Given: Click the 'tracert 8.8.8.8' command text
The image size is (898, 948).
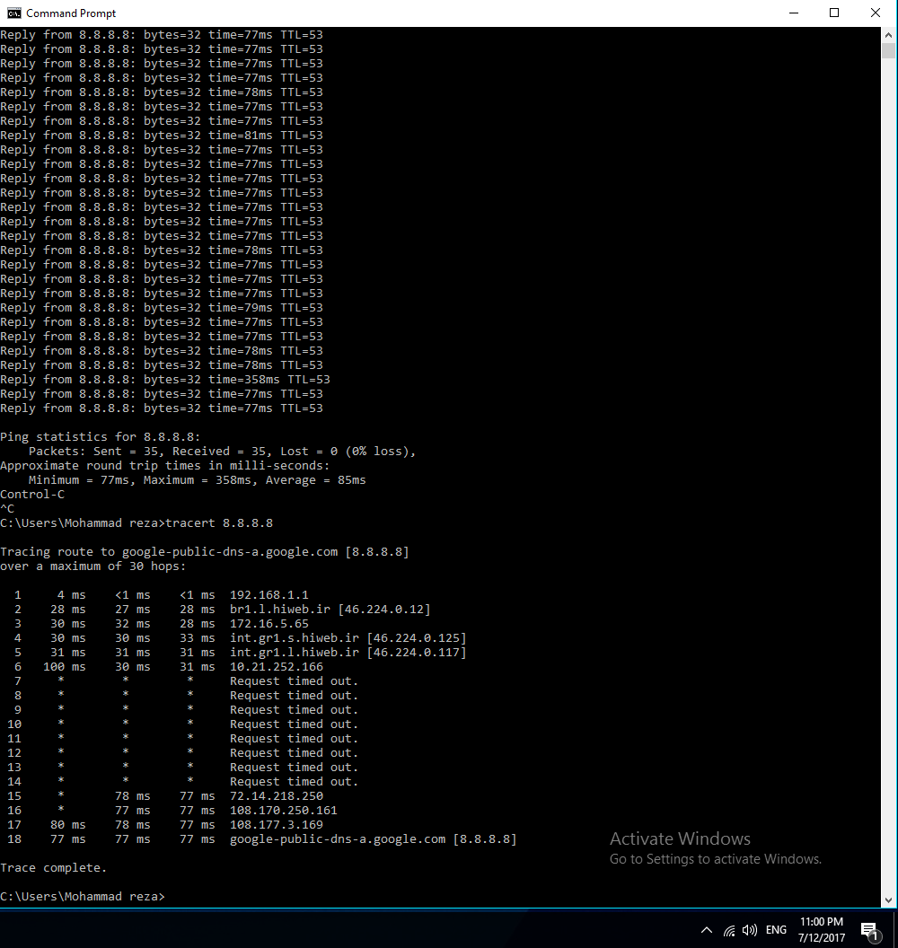Looking at the screenshot, I should (x=220, y=523).
